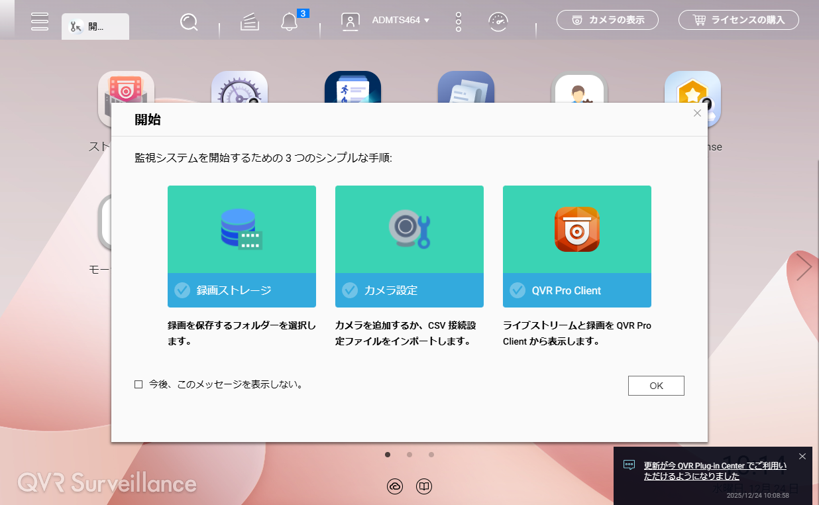The image size is (819, 505).
Task: Switch to the 開… taskbar tab
Action: [95, 27]
